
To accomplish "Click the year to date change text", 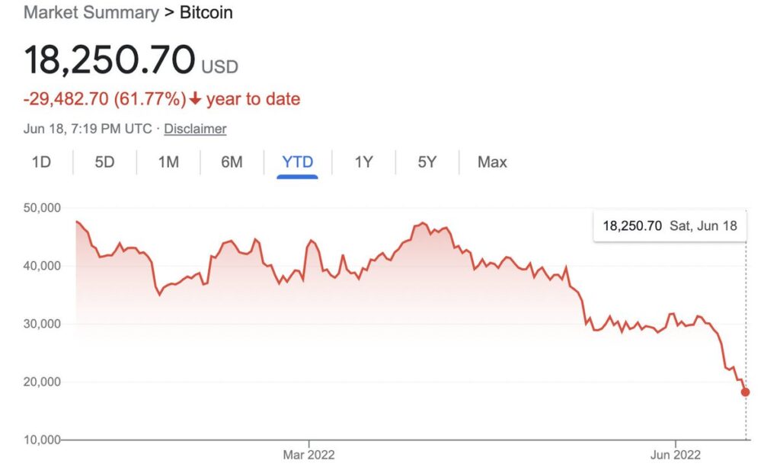I will 253,99.
